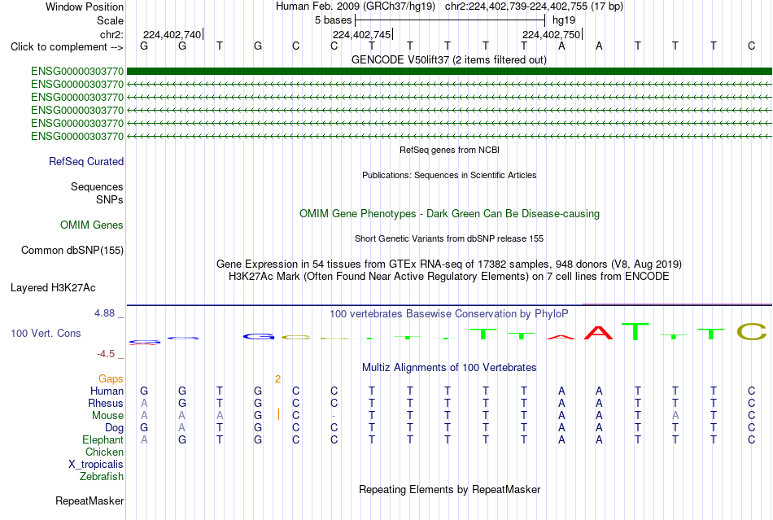The image size is (773, 520).
Task: Open GENCODE V50lift37 track title
Action: point(449,59)
